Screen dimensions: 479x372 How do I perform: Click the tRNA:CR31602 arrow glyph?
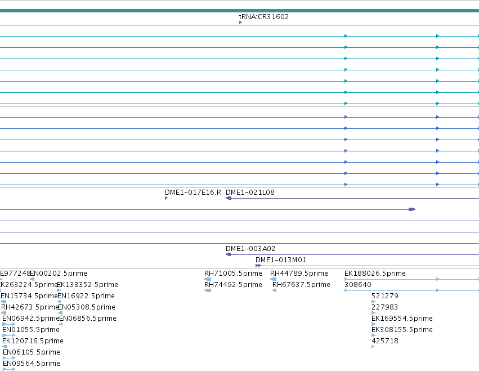(x=241, y=23)
